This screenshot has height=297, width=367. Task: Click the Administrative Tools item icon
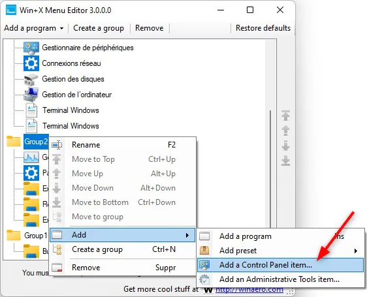204,279
